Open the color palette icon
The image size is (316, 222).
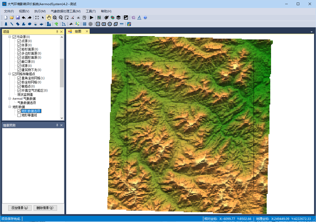click(x=107, y=18)
